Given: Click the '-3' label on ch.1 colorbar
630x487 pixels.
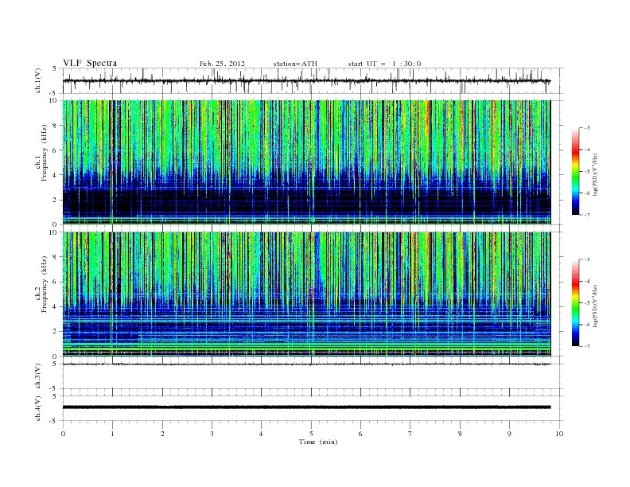Looking at the screenshot, I should pos(586,128).
